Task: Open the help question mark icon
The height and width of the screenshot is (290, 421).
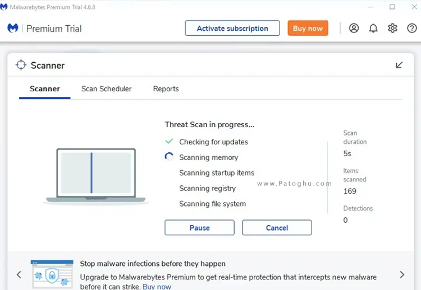Action: click(x=411, y=28)
